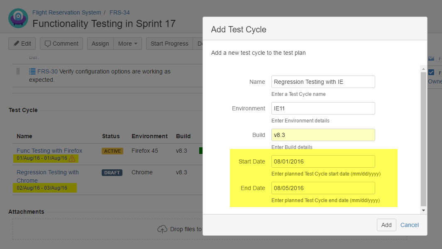
Task: Click the Flight Reservation System project avatar
Action: 18,18
